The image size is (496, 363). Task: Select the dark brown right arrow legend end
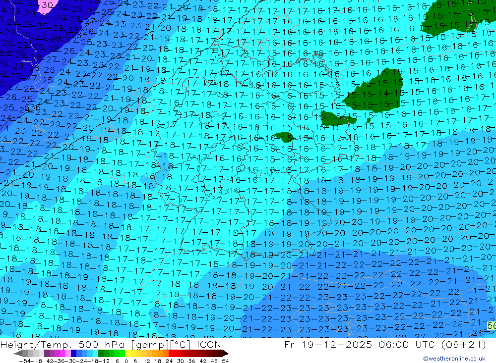coord(226,354)
